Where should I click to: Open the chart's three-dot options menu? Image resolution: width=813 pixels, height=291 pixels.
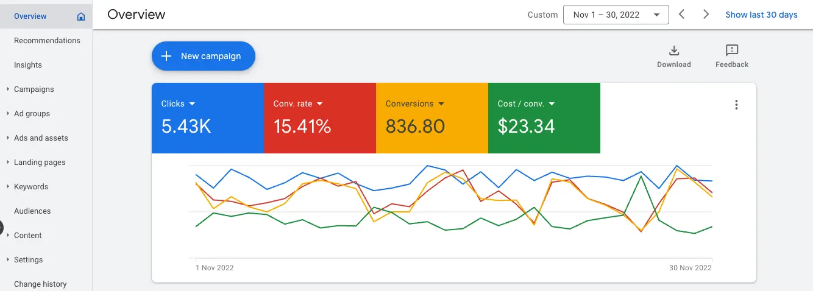[x=736, y=105]
